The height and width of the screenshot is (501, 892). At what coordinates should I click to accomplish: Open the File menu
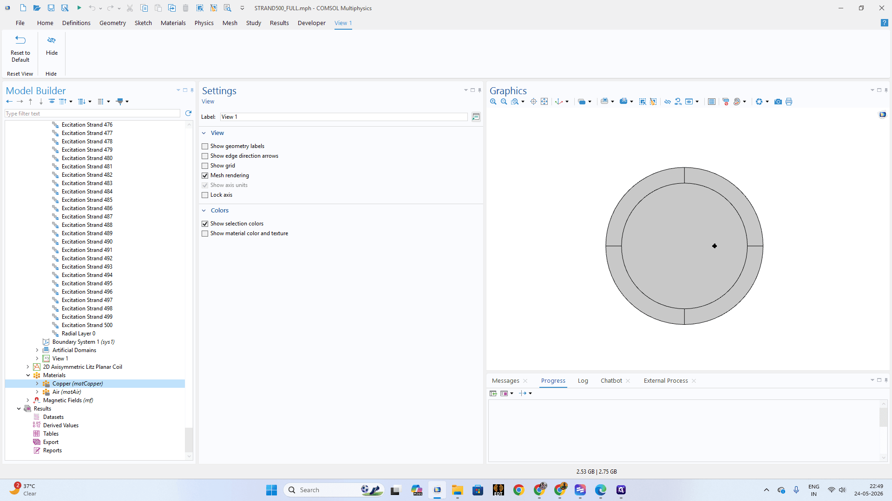pos(20,23)
